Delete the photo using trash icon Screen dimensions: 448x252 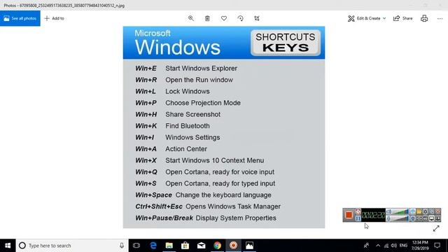(x=207, y=18)
